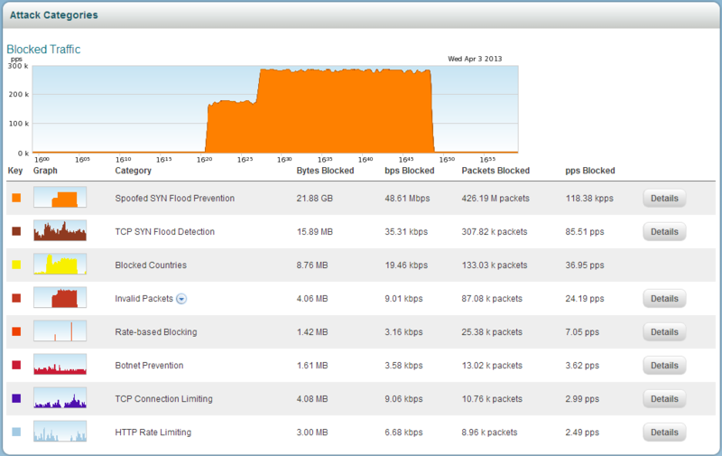Select the TCP Connection Limiting mini graph
Viewport: 722px width, 456px height.
pyautogui.click(x=60, y=397)
